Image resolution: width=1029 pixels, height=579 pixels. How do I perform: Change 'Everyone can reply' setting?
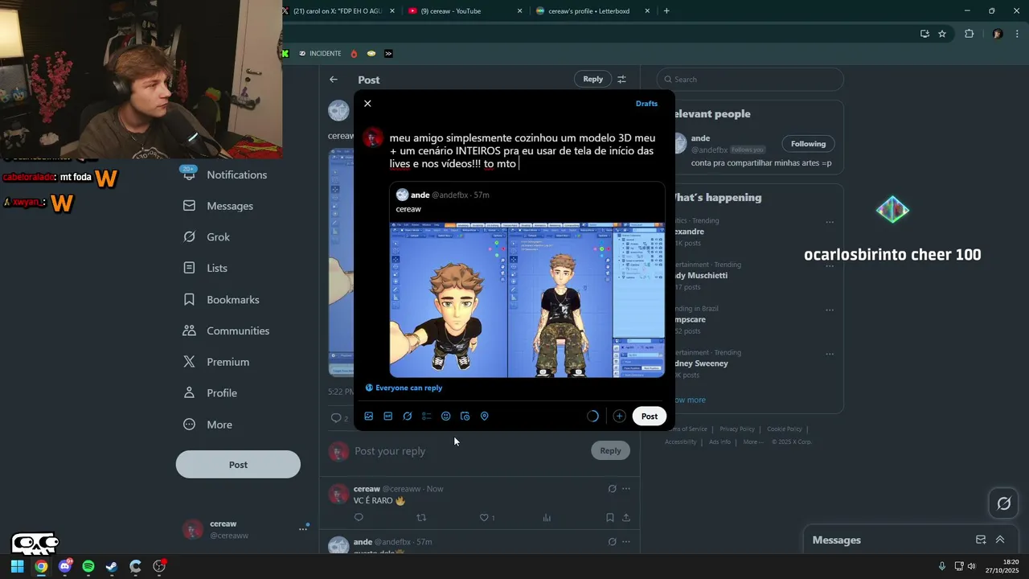click(x=404, y=388)
